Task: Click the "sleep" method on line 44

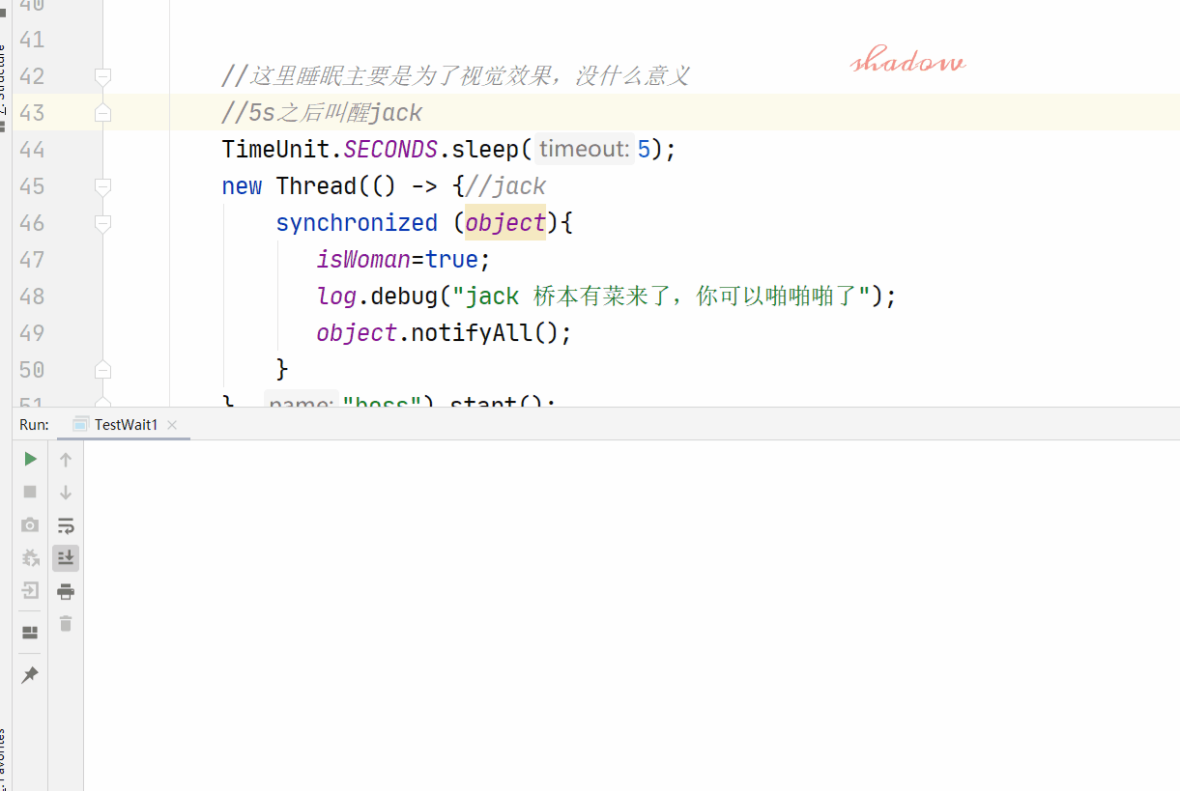Action: (485, 150)
